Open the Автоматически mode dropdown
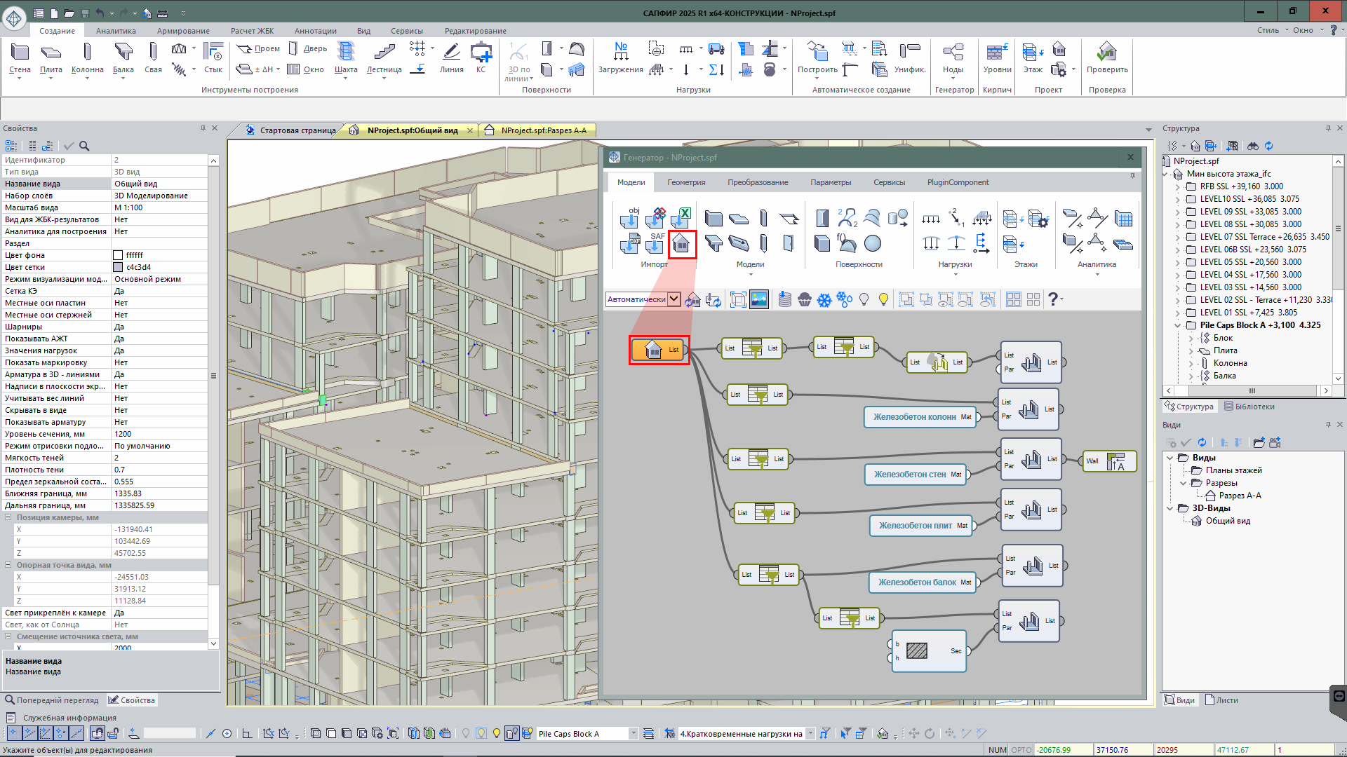 (673, 299)
